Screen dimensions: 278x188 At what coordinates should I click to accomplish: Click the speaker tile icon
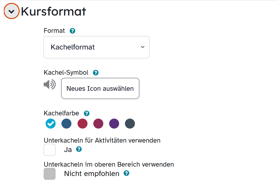[49, 85]
